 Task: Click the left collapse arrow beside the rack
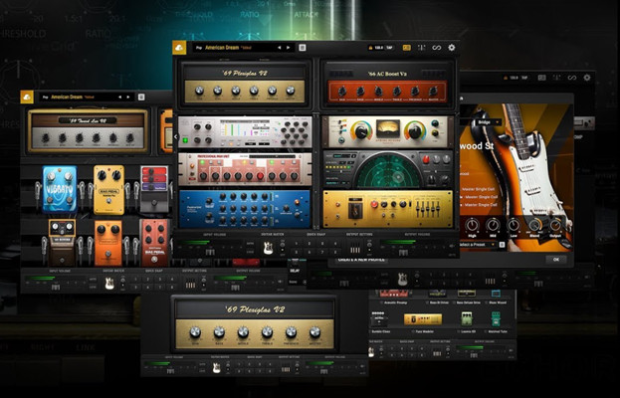pyautogui.click(x=176, y=137)
